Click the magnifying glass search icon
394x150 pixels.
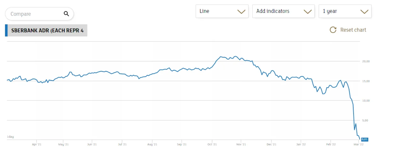click(66, 14)
